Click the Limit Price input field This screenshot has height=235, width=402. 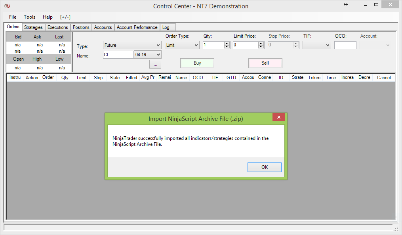tap(246, 45)
